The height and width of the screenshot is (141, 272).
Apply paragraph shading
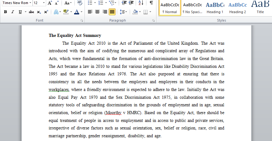click(135, 12)
